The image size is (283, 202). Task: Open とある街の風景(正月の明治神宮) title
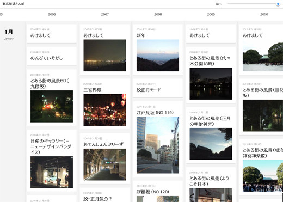[x=210, y=121]
